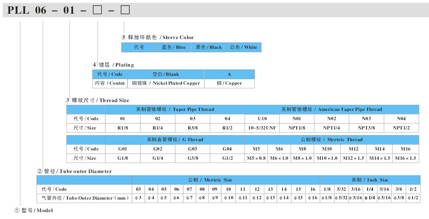Click the "φ3/16" inch diameter cell
This screenshot has height=219, width=429.
tap(356, 198)
